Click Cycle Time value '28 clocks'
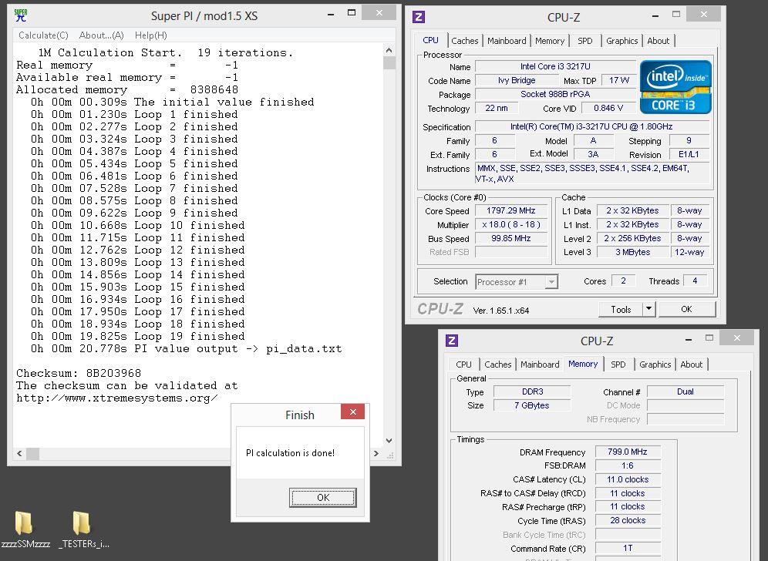The width and height of the screenshot is (768, 561). tap(628, 520)
